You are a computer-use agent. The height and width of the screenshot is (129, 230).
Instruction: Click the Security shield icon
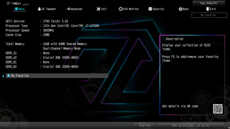coord(150,9)
